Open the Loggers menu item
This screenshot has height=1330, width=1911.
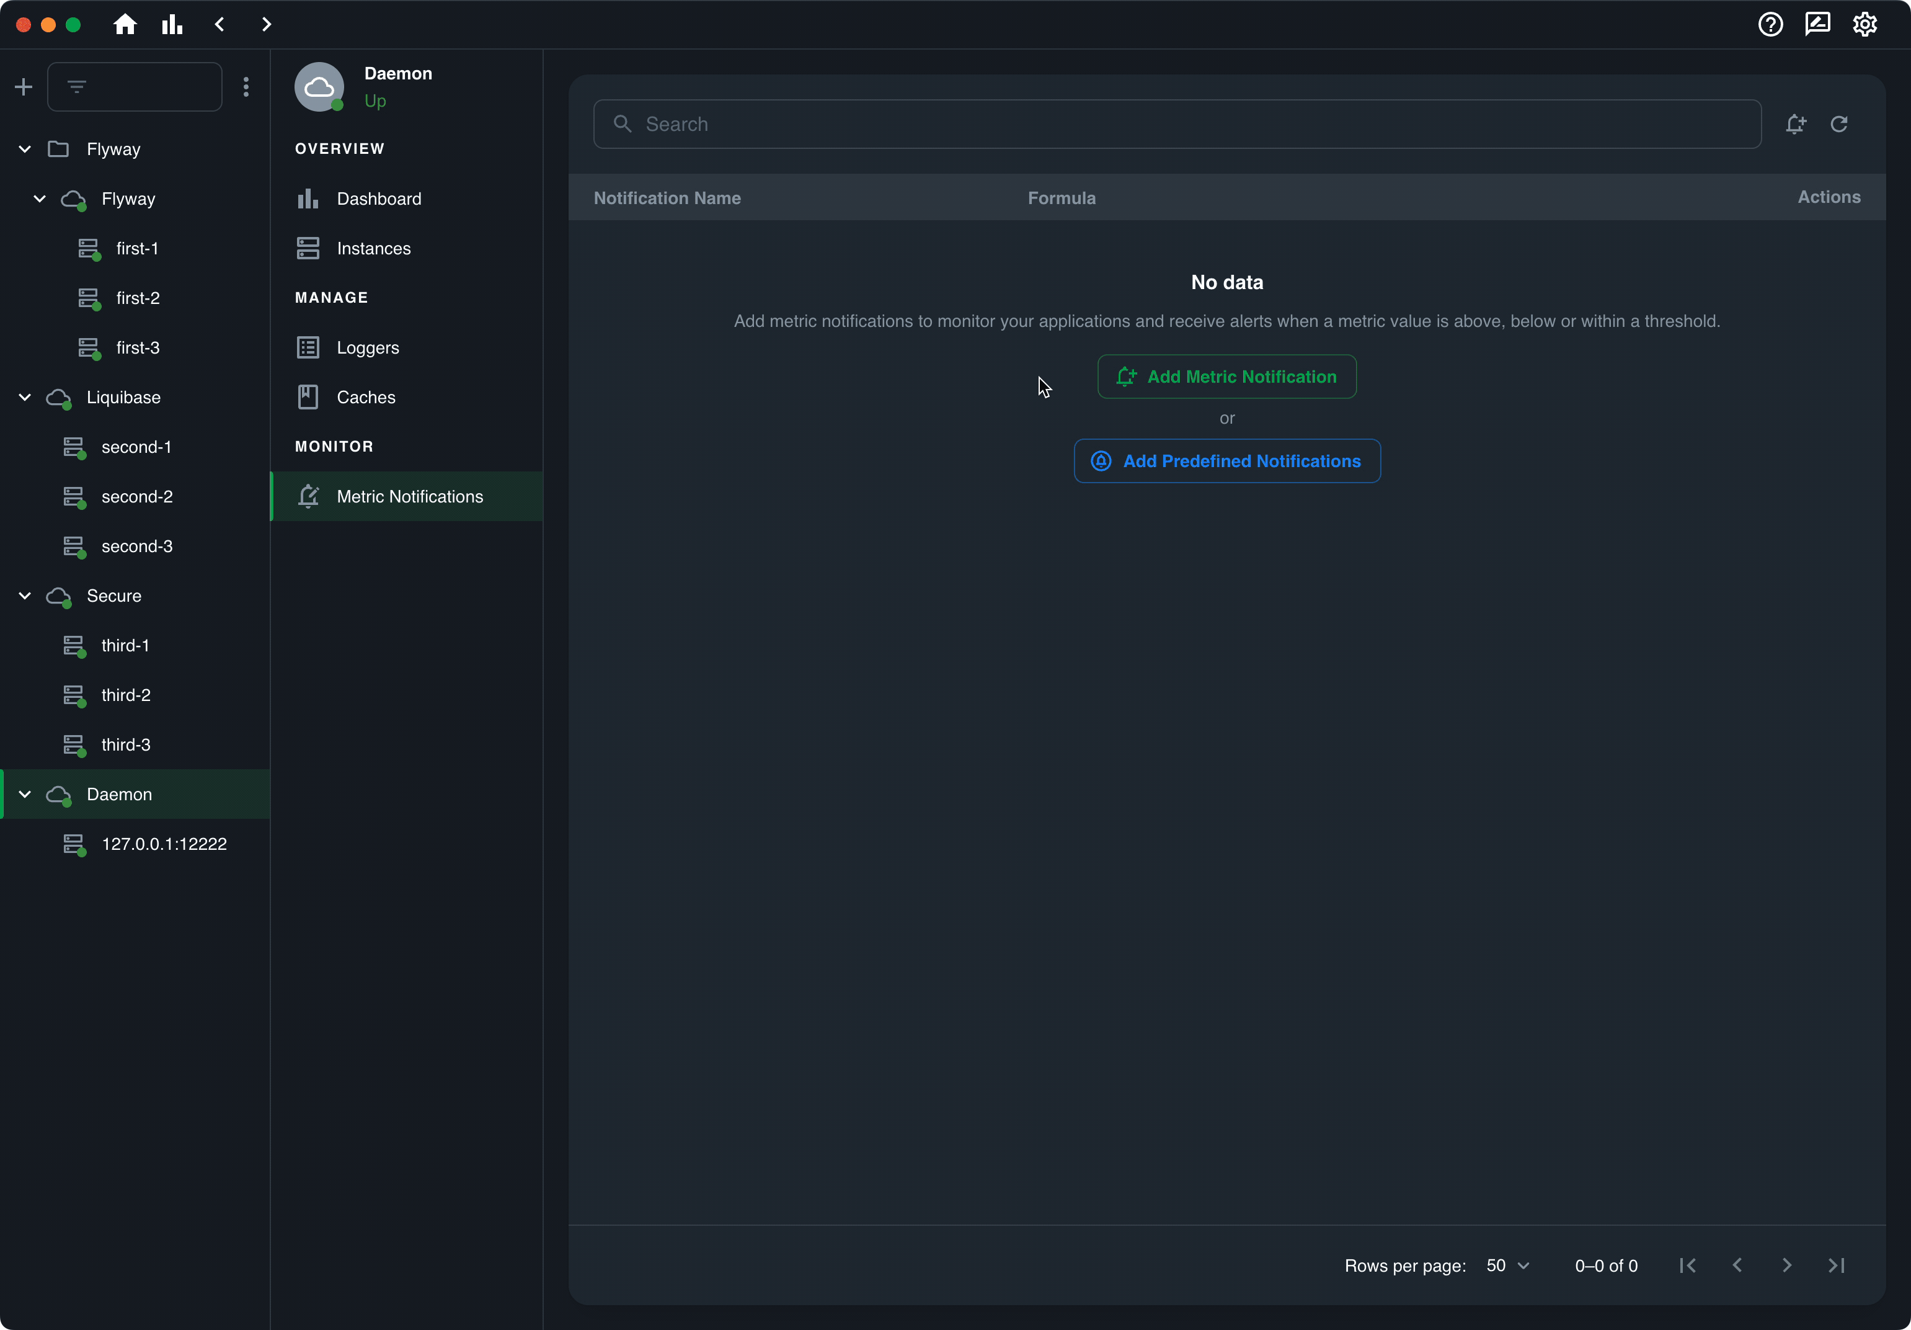[367, 348]
